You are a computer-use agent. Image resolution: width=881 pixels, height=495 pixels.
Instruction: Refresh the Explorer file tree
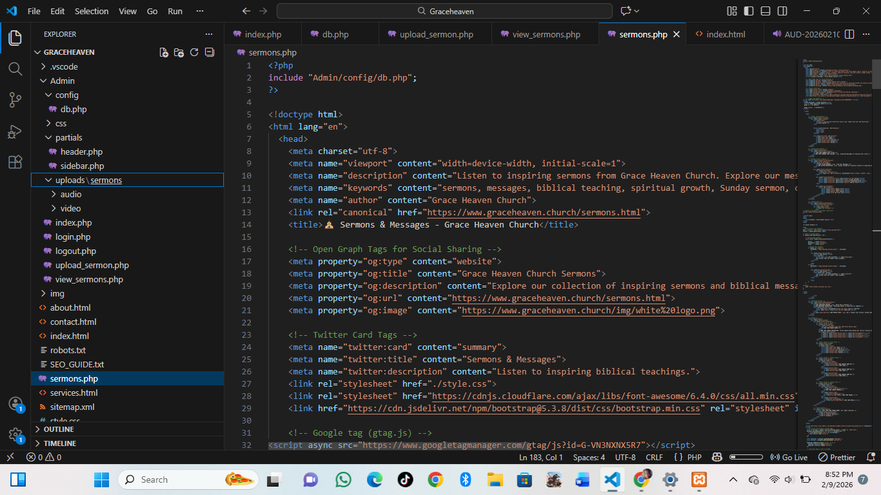click(x=194, y=52)
